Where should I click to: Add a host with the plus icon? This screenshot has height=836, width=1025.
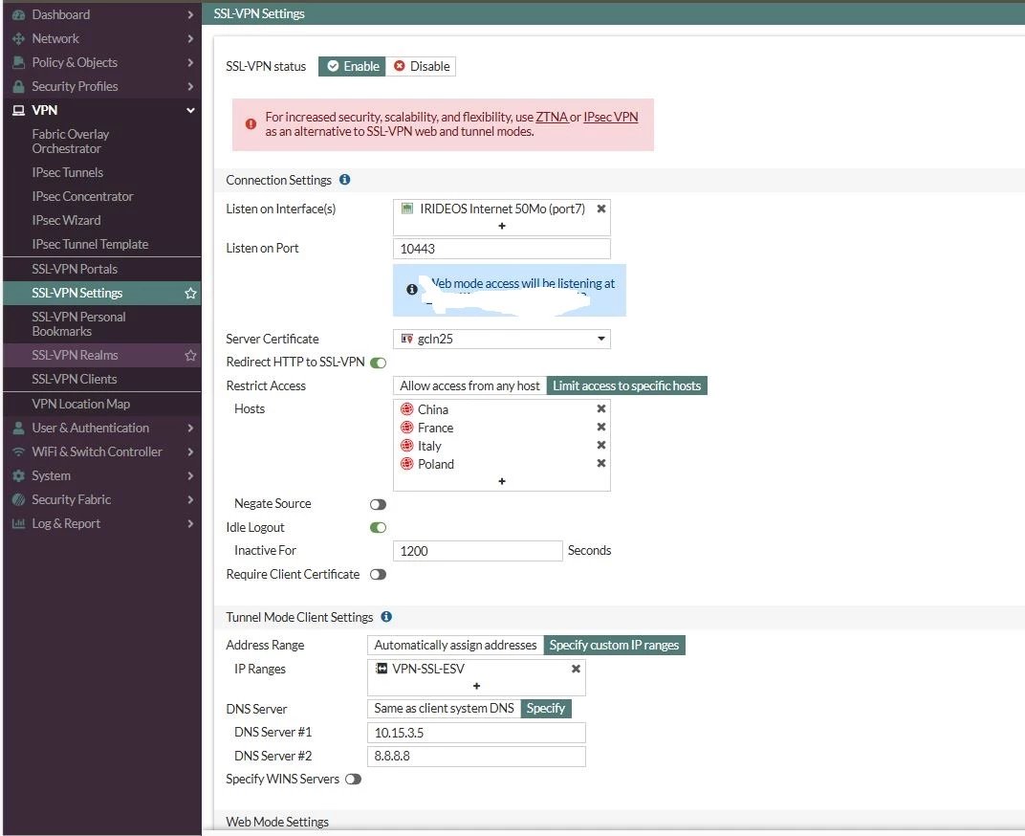pos(502,481)
